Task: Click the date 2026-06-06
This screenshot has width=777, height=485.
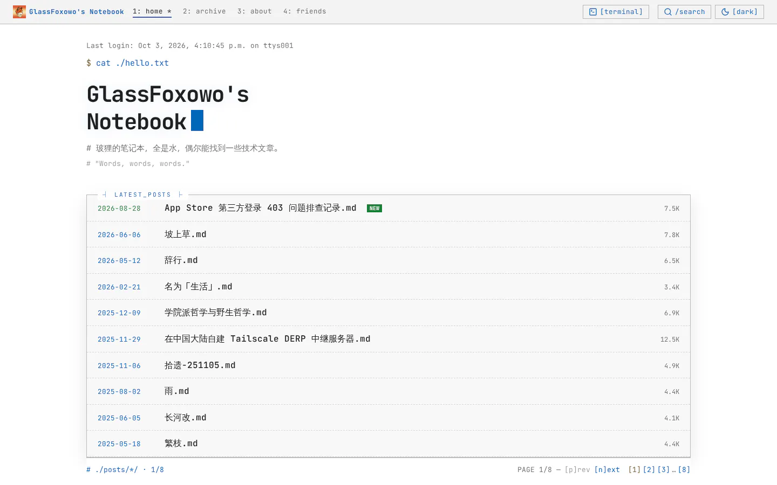Action: pos(119,235)
